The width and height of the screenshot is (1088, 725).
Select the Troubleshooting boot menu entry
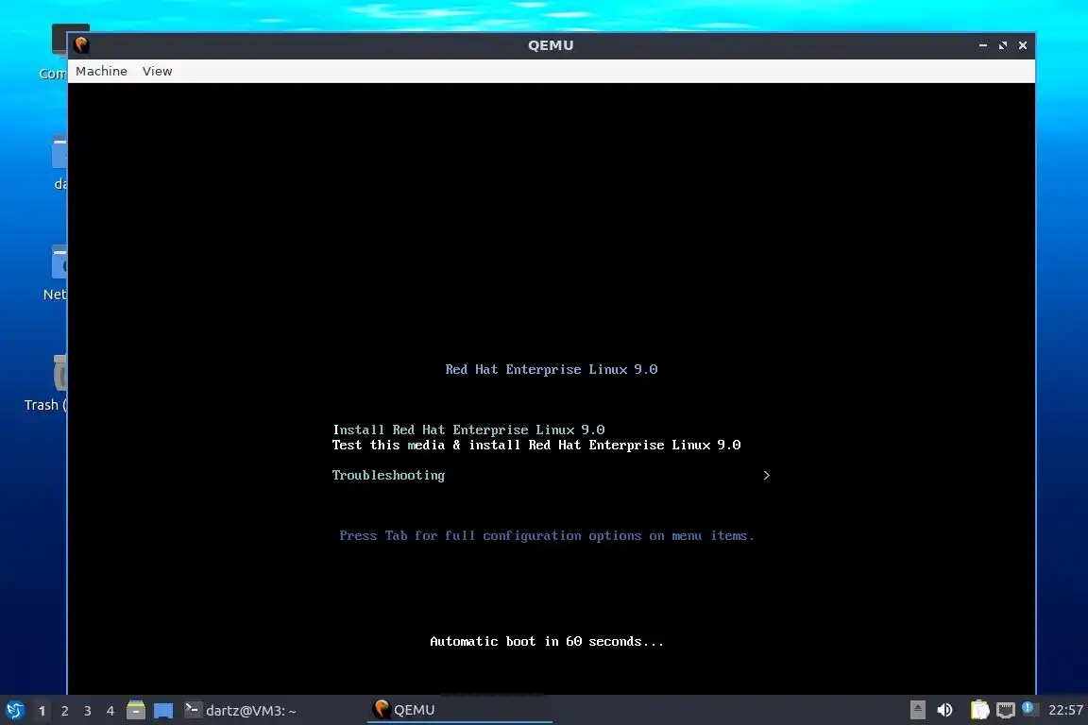point(388,475)
